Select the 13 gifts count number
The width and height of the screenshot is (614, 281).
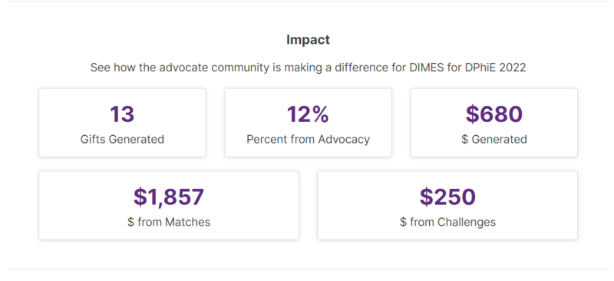click(x=122, y=114)
